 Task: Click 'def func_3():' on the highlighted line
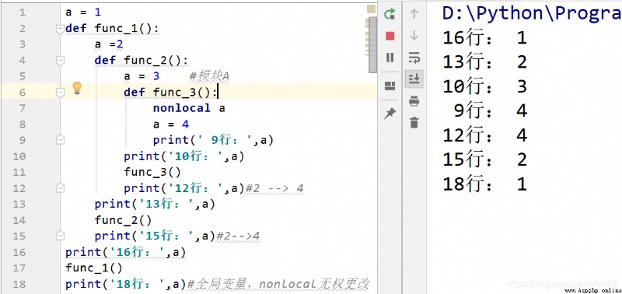pos(170,92)
